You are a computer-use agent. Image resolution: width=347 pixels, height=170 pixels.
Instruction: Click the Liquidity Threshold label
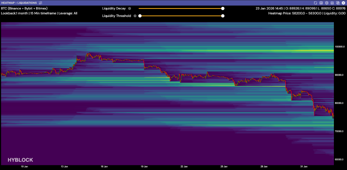click(117, 16)
